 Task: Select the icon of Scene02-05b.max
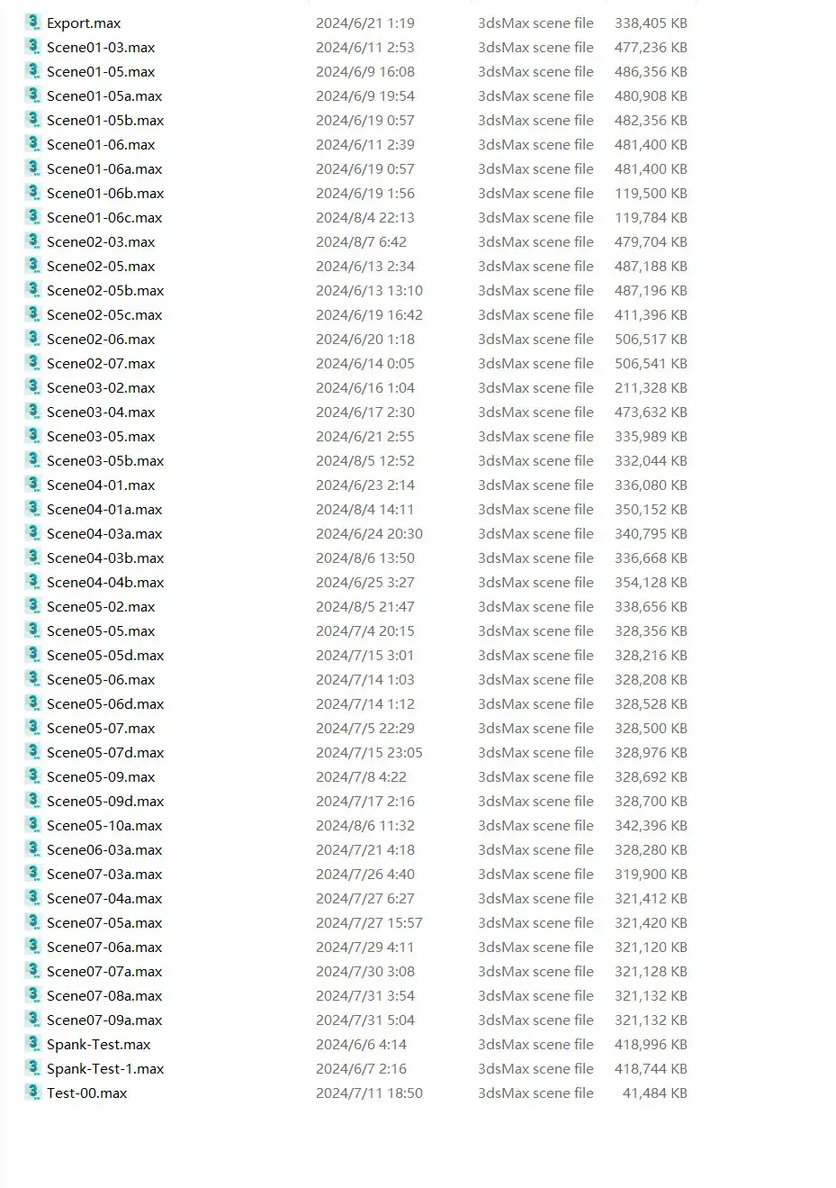tap(33, 290)
